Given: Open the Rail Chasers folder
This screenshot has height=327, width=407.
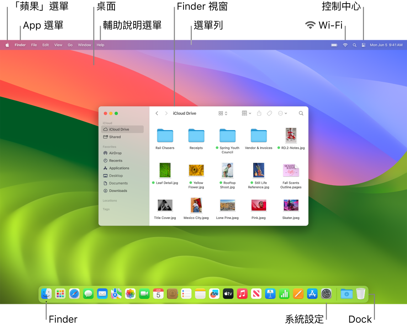Looking at the screenshot, I should (x=165, y=135).
